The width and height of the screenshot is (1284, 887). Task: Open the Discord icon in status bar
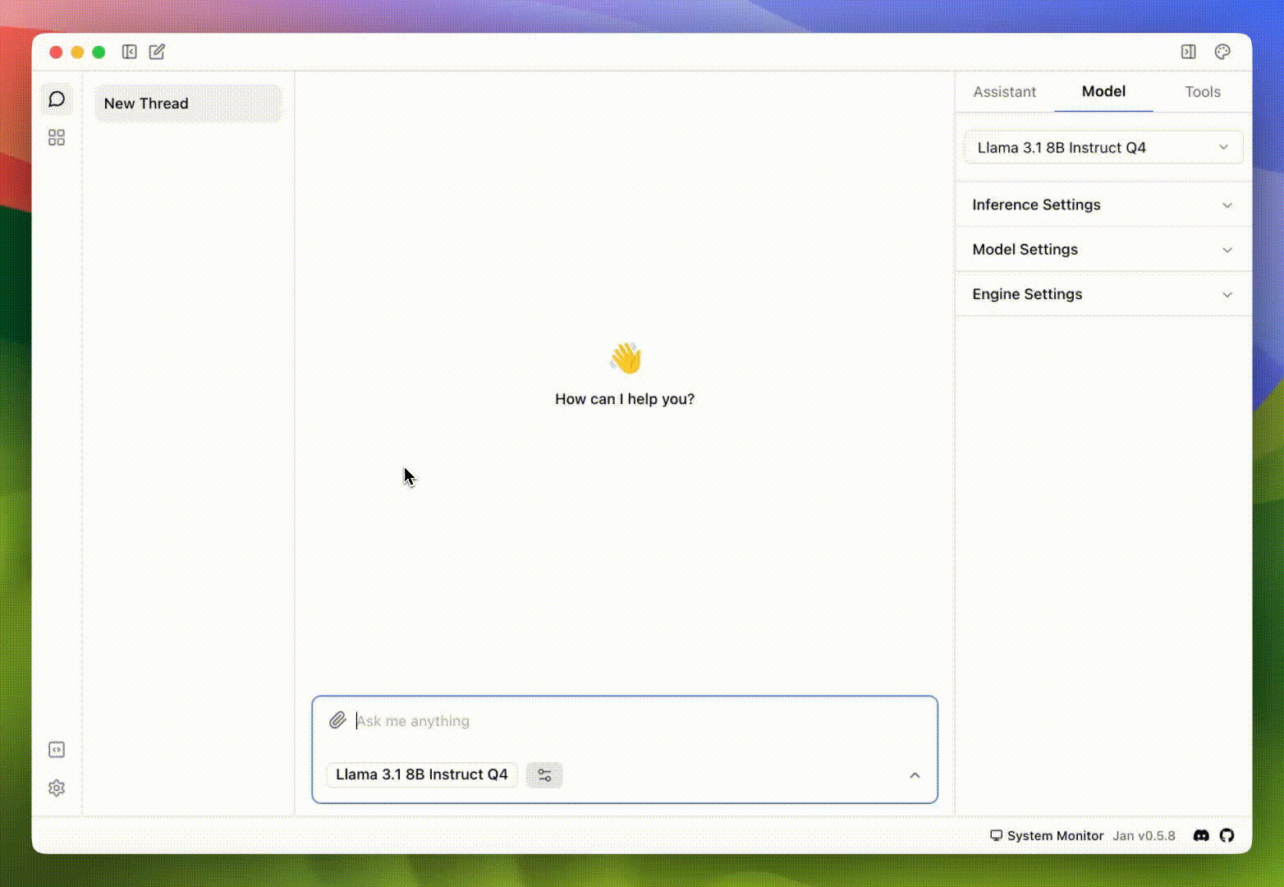tap(1201, 835)
